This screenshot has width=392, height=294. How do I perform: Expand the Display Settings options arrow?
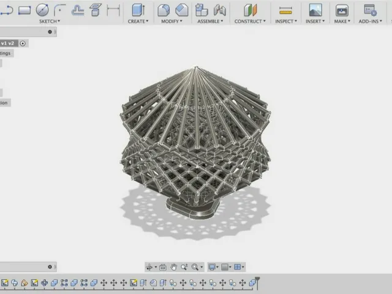[217, 267]
